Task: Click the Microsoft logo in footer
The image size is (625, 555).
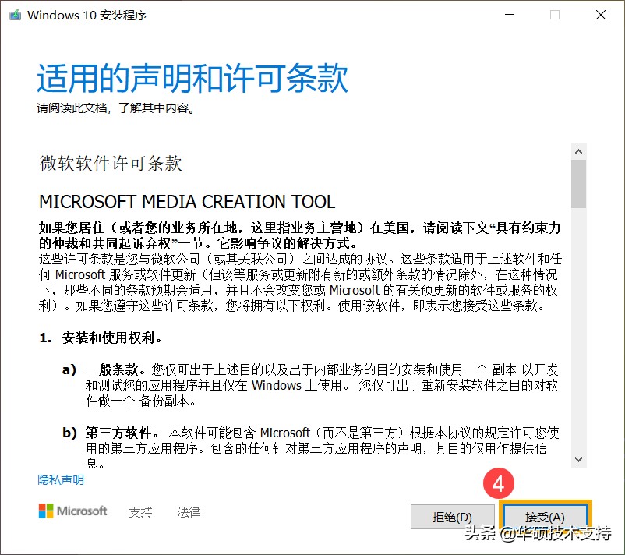Action: [x=72, y=511]
